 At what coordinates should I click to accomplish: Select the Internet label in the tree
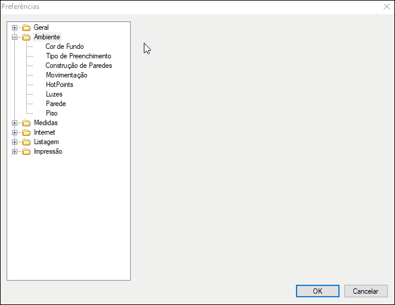45,132
